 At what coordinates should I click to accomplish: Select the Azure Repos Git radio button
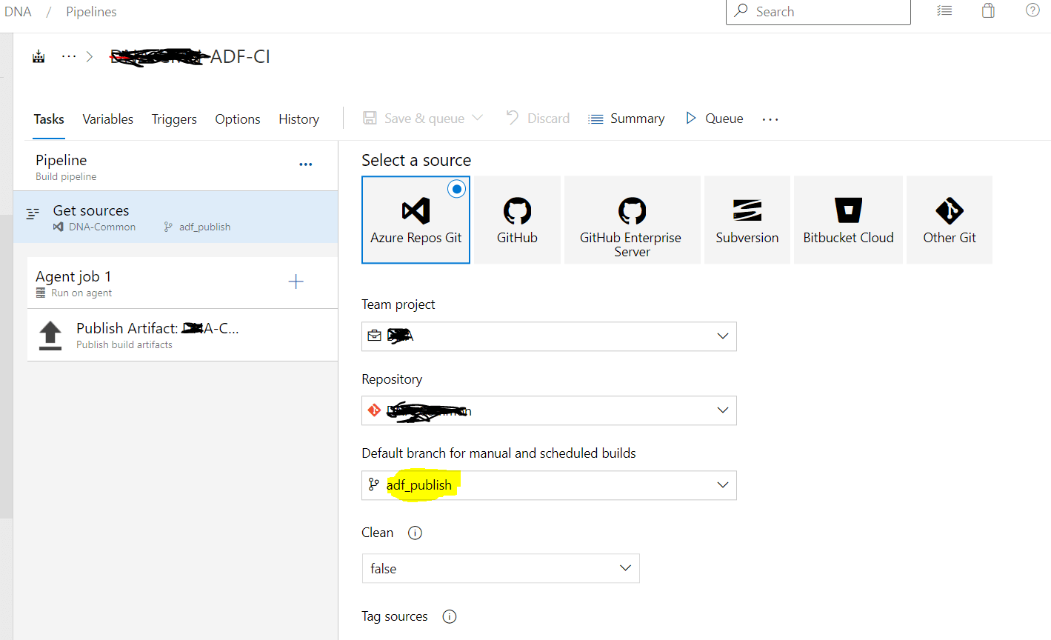457,189
